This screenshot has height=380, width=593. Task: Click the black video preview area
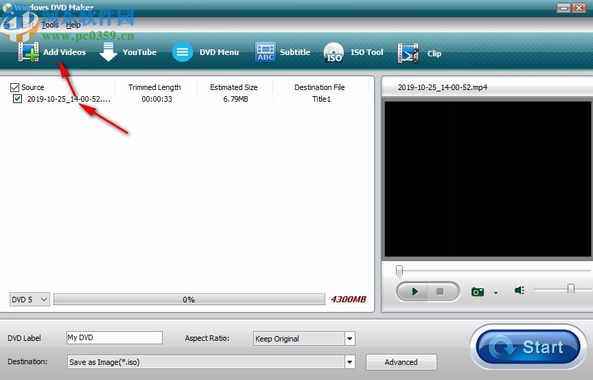[488, 179]
